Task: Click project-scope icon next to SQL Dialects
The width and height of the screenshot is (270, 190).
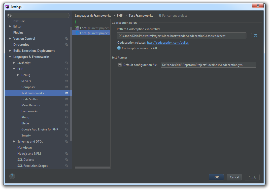Action: (x=67, y=160)
